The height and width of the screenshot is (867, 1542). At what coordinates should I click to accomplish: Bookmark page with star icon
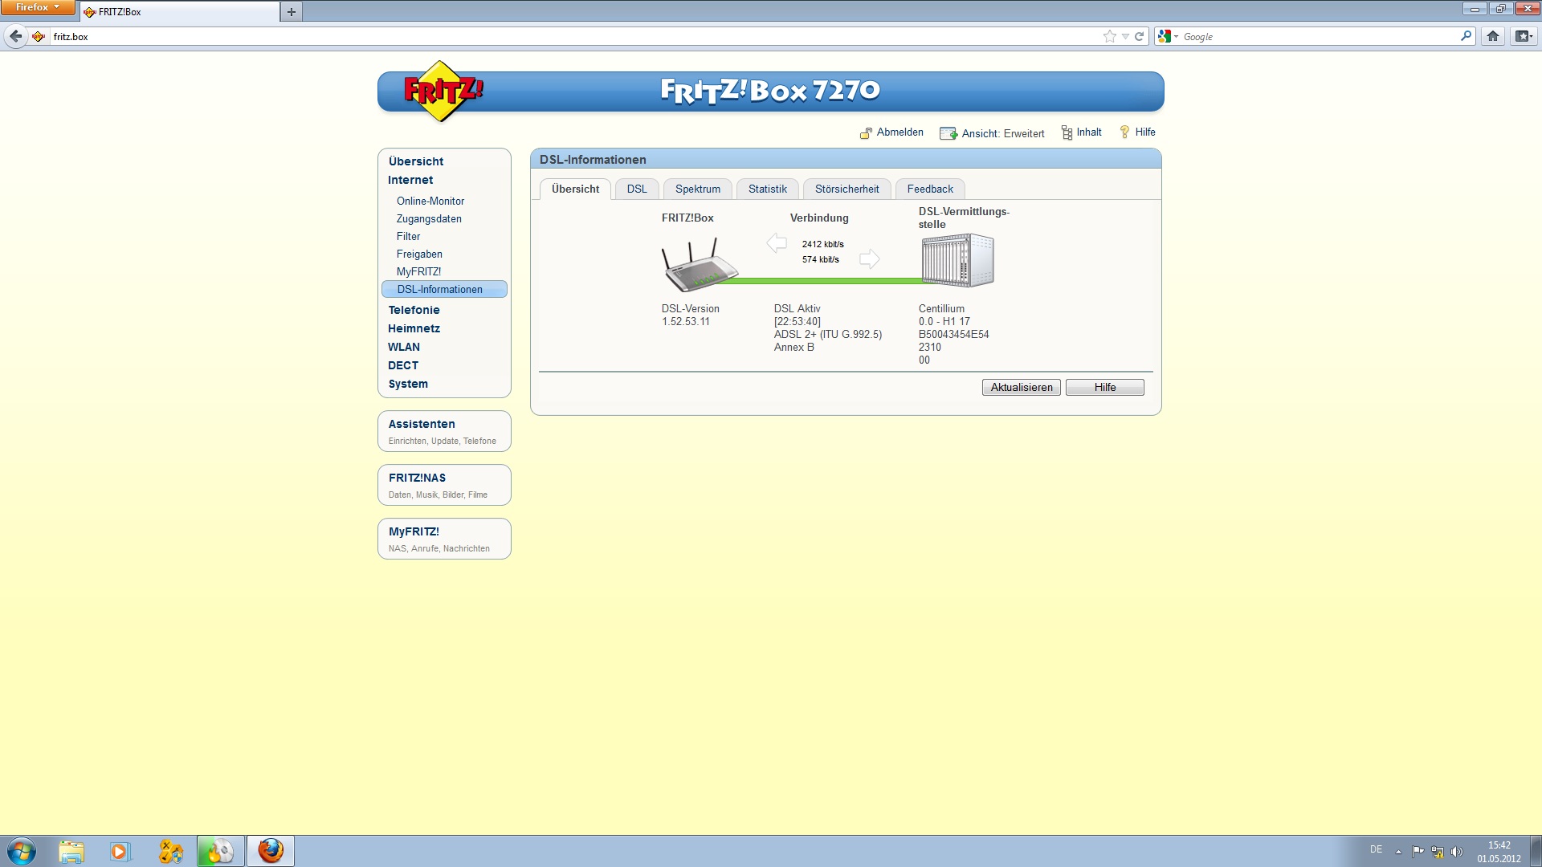point(1110,36)
